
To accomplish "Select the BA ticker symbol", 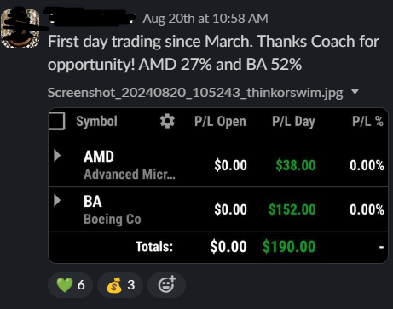I will (x=93, y=202).
